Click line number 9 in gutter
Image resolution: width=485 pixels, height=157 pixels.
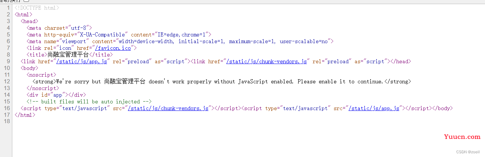[9, 61]
